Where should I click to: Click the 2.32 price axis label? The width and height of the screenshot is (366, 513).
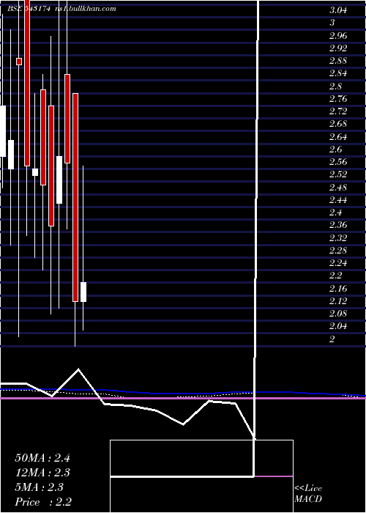click(338, 238)
